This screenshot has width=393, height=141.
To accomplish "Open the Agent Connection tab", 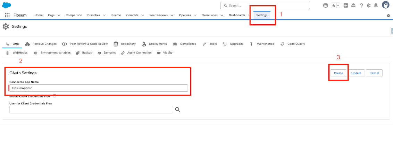I will [x=136, y=53].
